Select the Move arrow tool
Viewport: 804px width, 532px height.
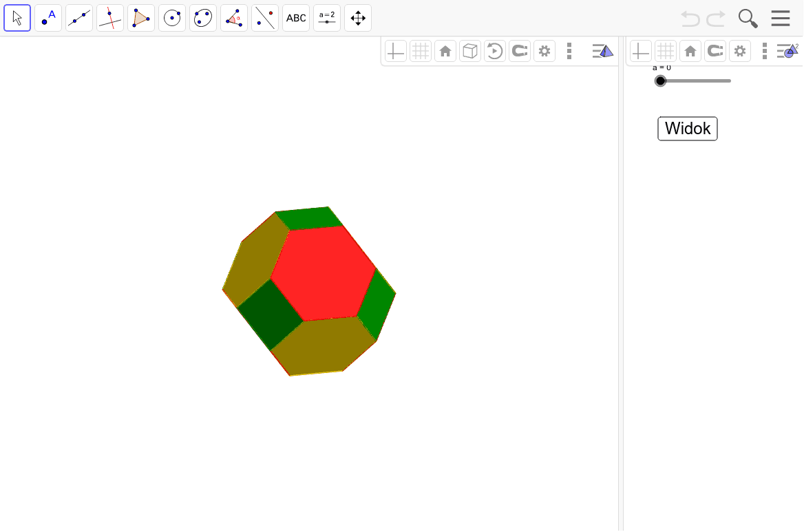(17, 18)
